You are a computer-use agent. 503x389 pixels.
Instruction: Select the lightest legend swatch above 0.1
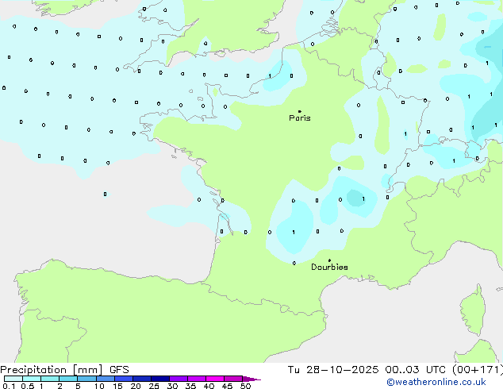(x=13, y=379)
